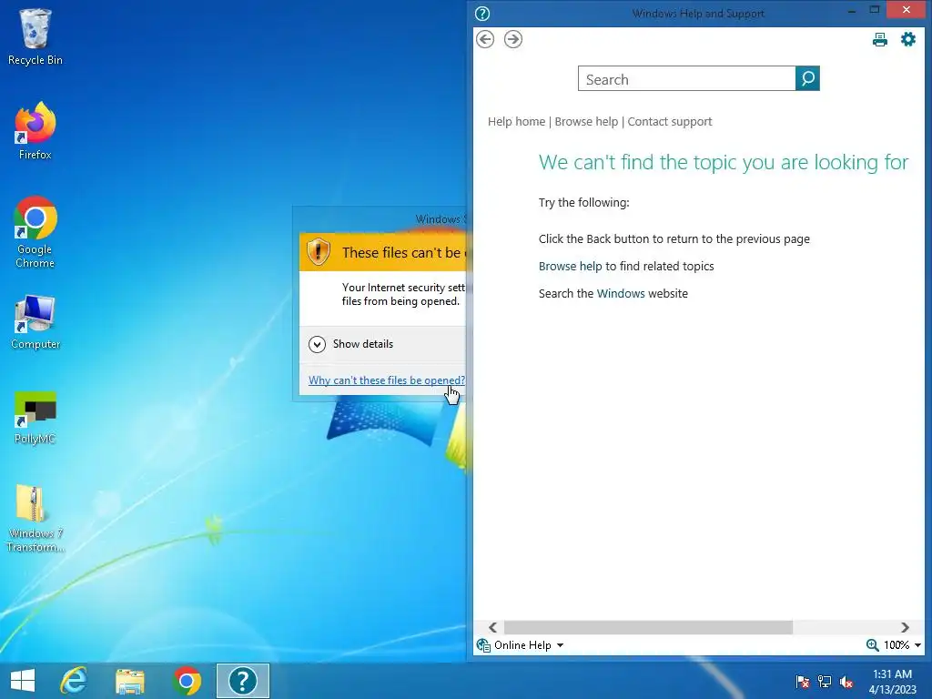
Task: Open the Start button
Action: 23,681
